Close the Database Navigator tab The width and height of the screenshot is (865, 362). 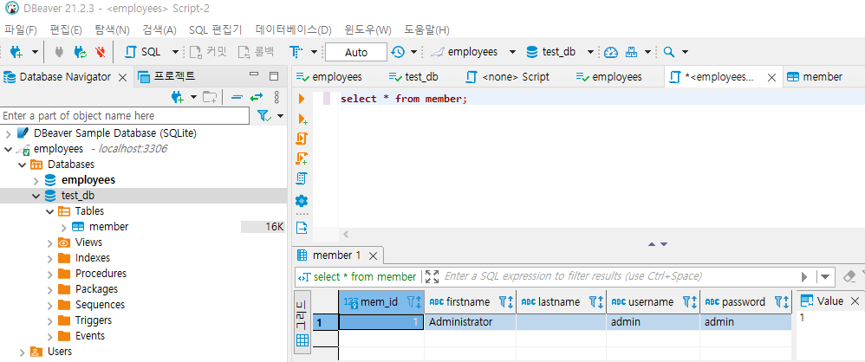(x=123, y=77)
